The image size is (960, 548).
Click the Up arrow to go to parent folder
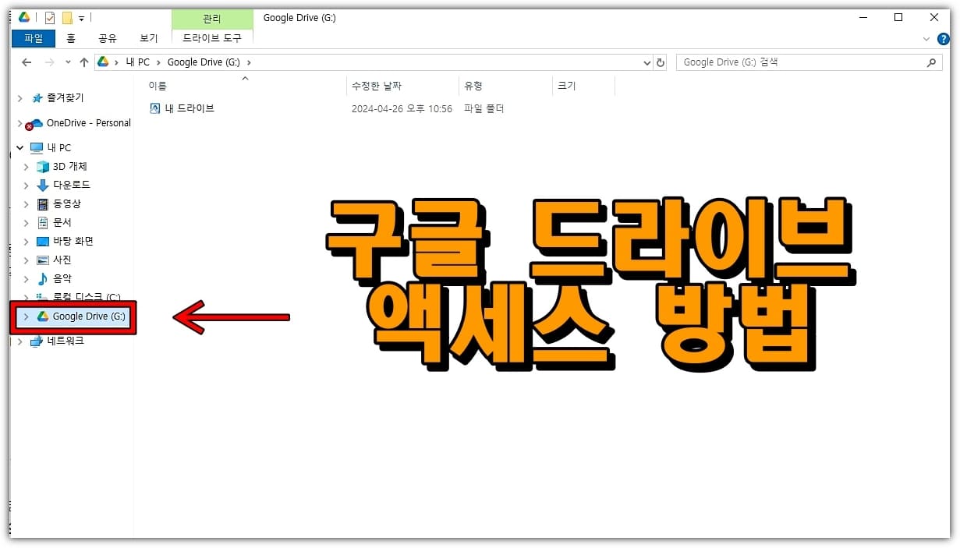click(x=84, y=62)
